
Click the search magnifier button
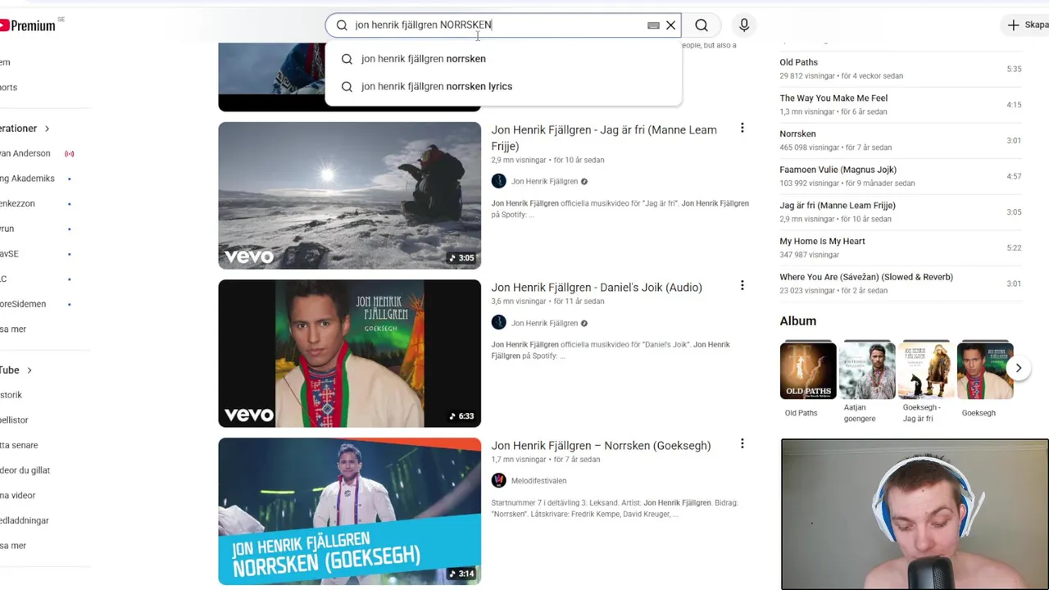702,25
